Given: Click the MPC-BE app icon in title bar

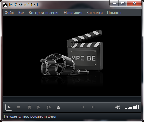Looking at the screenshot, I should pyautogui.click(x=5, y=5).
